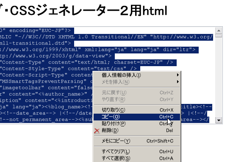The width and height of the screenshot is (233, 162).
Task: Click the XHTML 1.0 Transitional doctype line
Action: click(106, 37)
